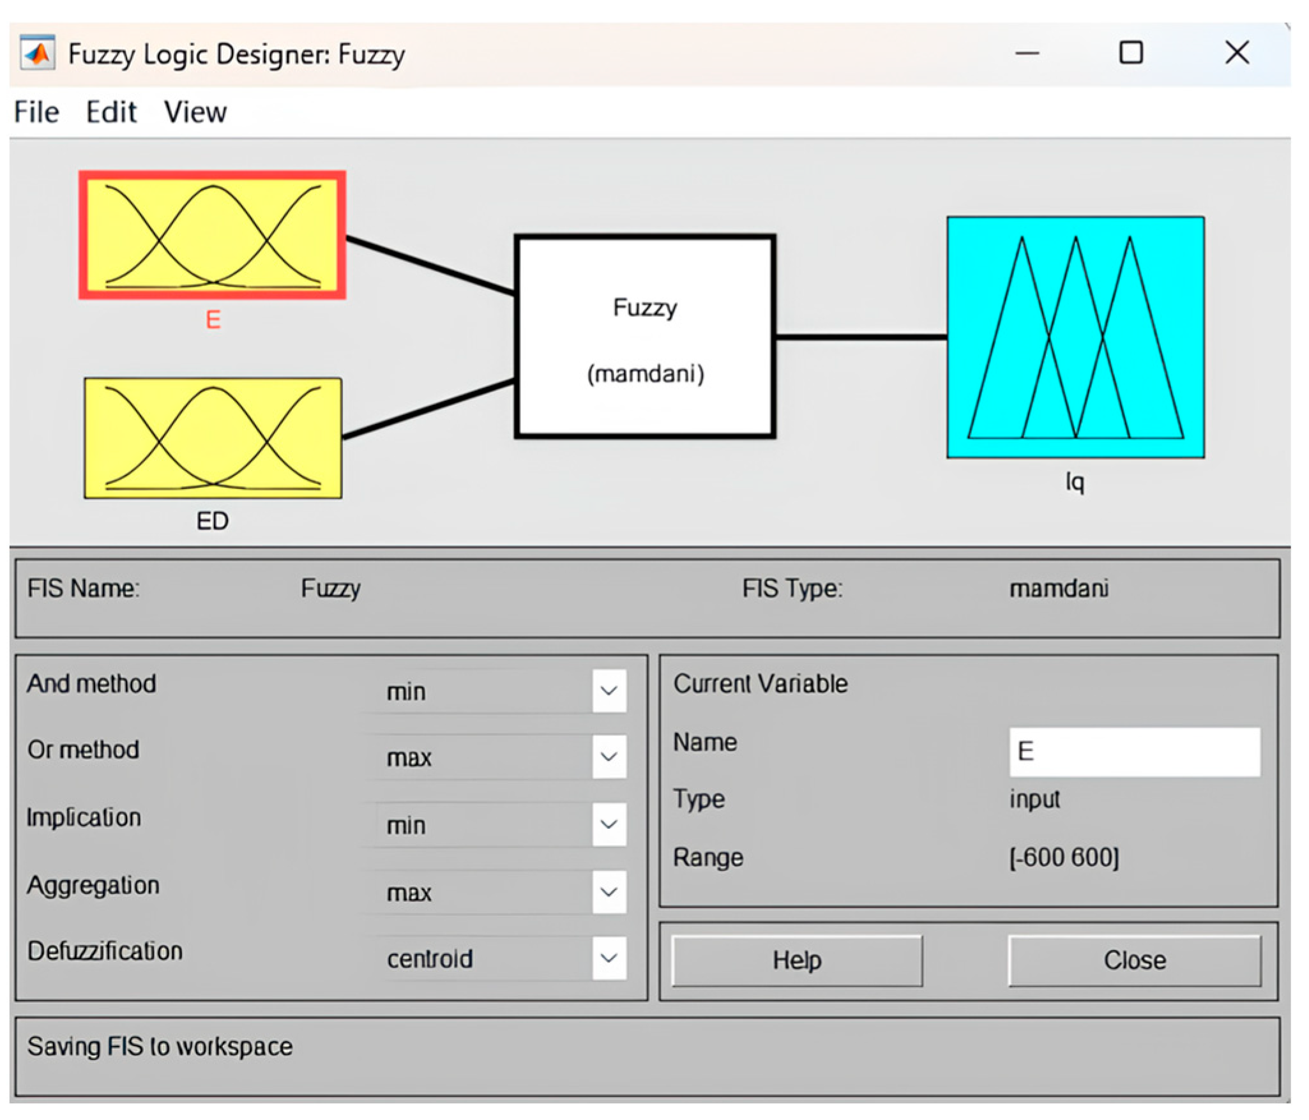Click the MATLAB logo in title bar

pos(37,54)
